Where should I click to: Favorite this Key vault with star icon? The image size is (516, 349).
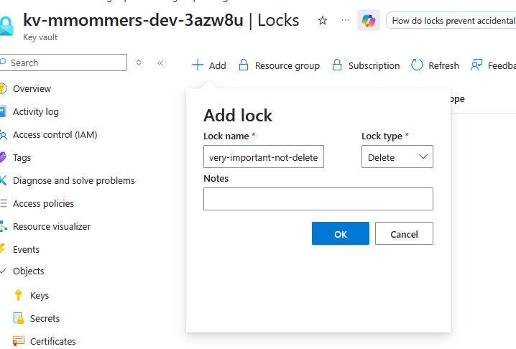click(x=323, y=21)
